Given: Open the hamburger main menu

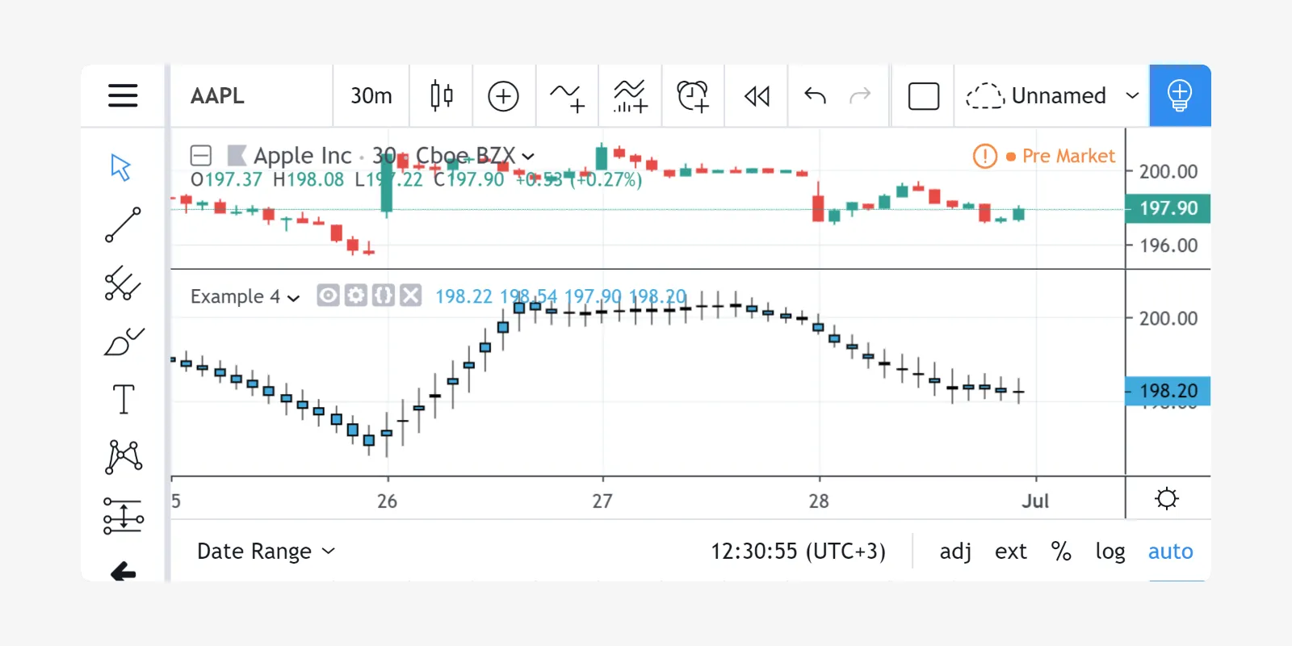Looking at the screenshot, I should click(x=123, y=95).
